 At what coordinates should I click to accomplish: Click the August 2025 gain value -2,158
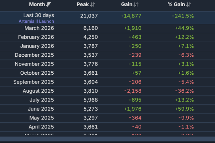[133, 91]
